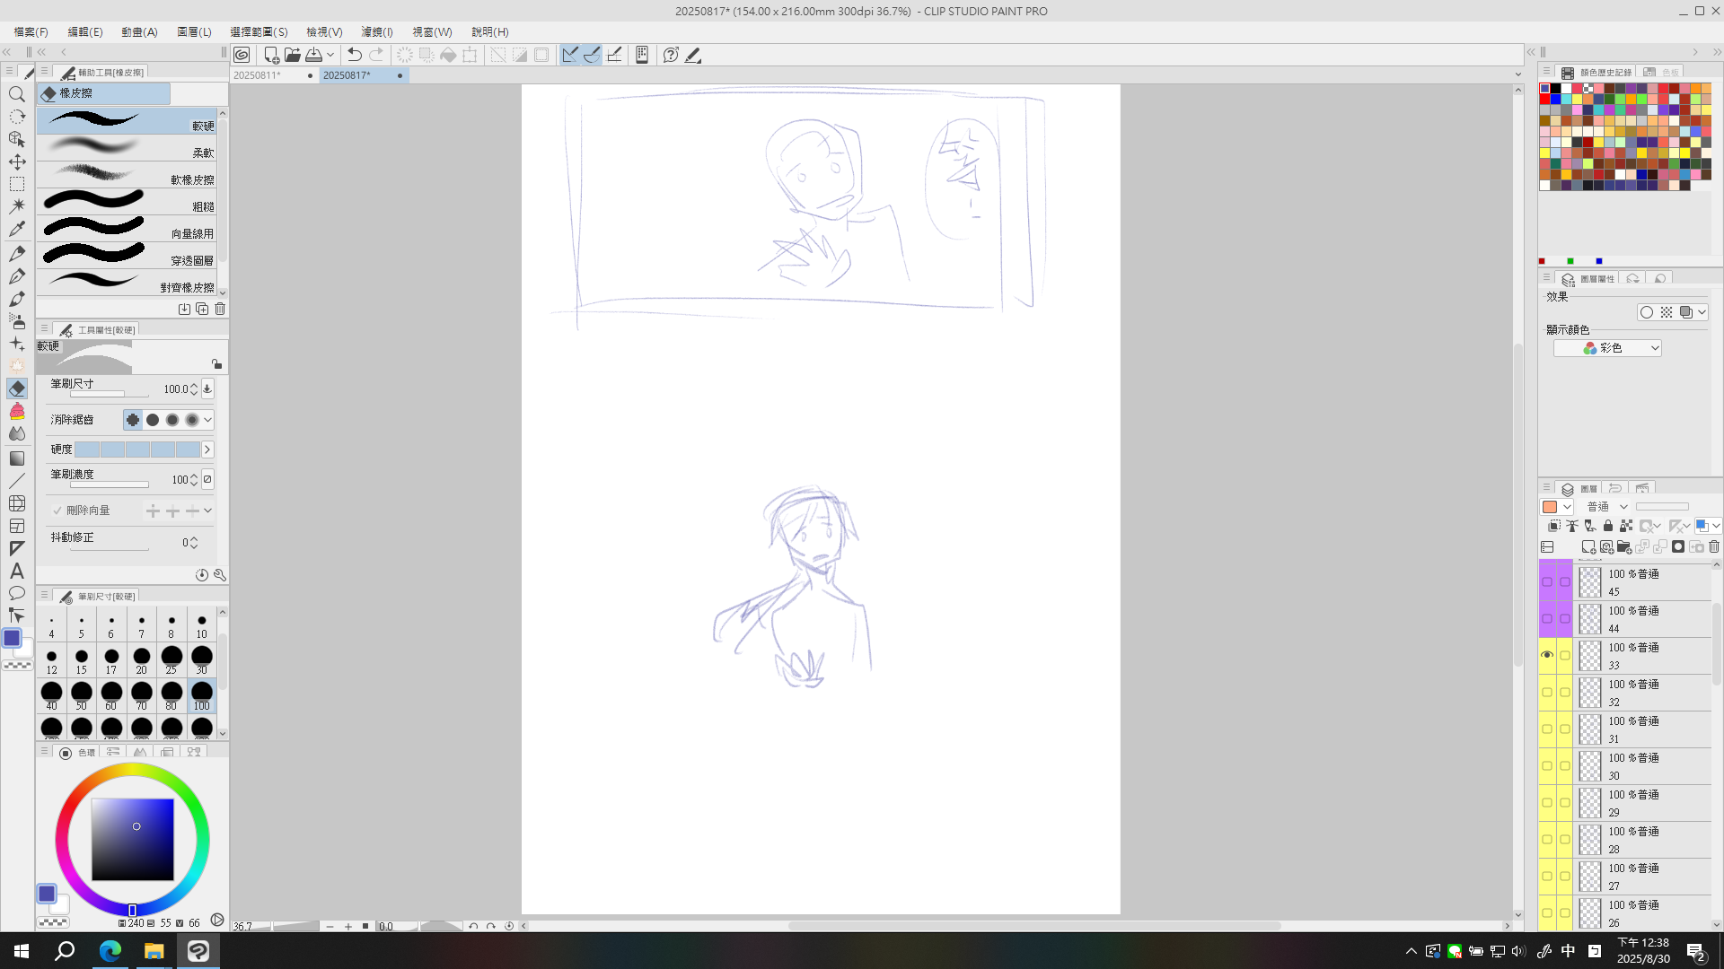Open the 普通 blending mode dropdown
This screenshot has width=1724, height=969.
1606,507
